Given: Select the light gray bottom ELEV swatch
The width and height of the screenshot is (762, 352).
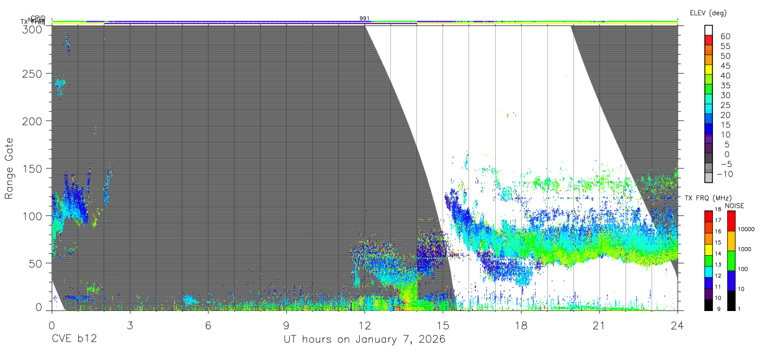Looking at the screenshot, I should [709, 178].
